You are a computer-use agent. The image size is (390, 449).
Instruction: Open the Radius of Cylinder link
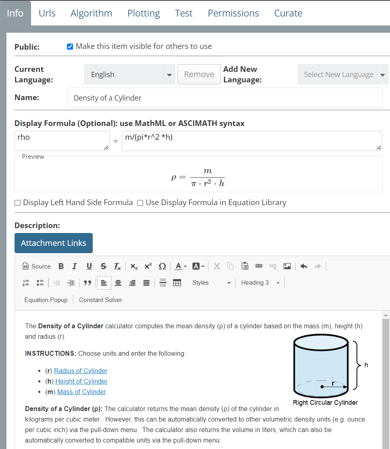(81, 371)
